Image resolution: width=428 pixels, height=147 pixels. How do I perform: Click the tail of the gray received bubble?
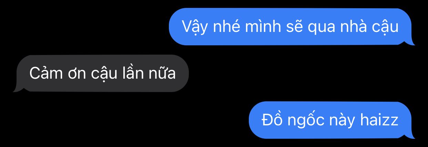click(x=17, y=89)
